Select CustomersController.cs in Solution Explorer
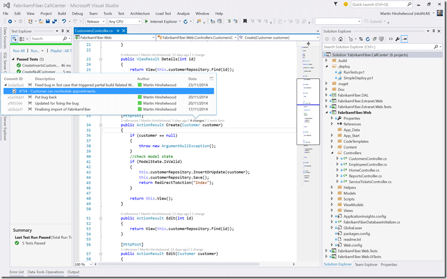 tap(367, 159)
